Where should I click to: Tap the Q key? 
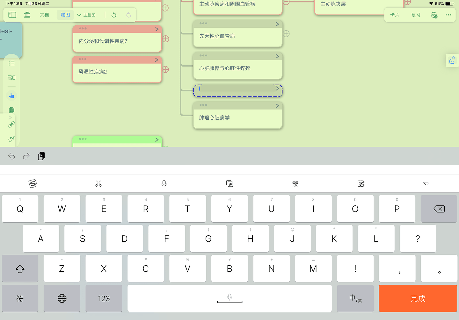point(20,209)
